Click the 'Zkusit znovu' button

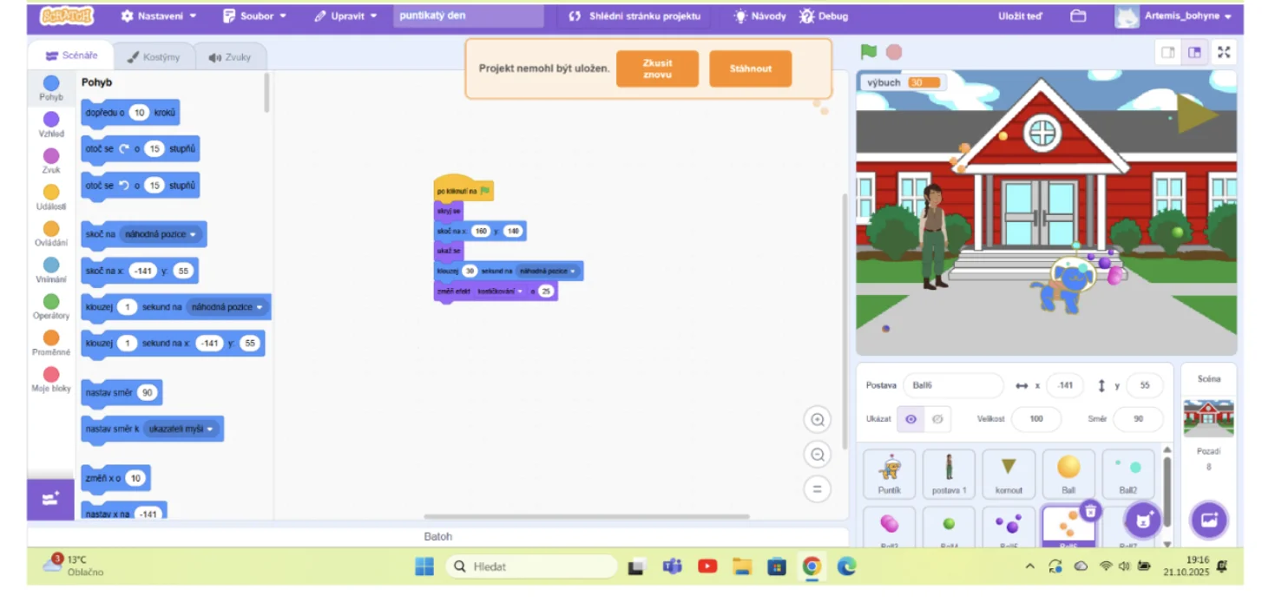pyautogui.click(x=657, y=69)
